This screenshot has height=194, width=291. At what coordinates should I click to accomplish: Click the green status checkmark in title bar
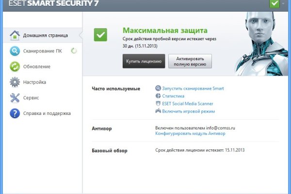273,4
